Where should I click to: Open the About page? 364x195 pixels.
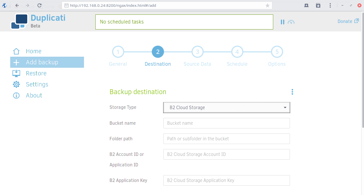click(34, 96)
